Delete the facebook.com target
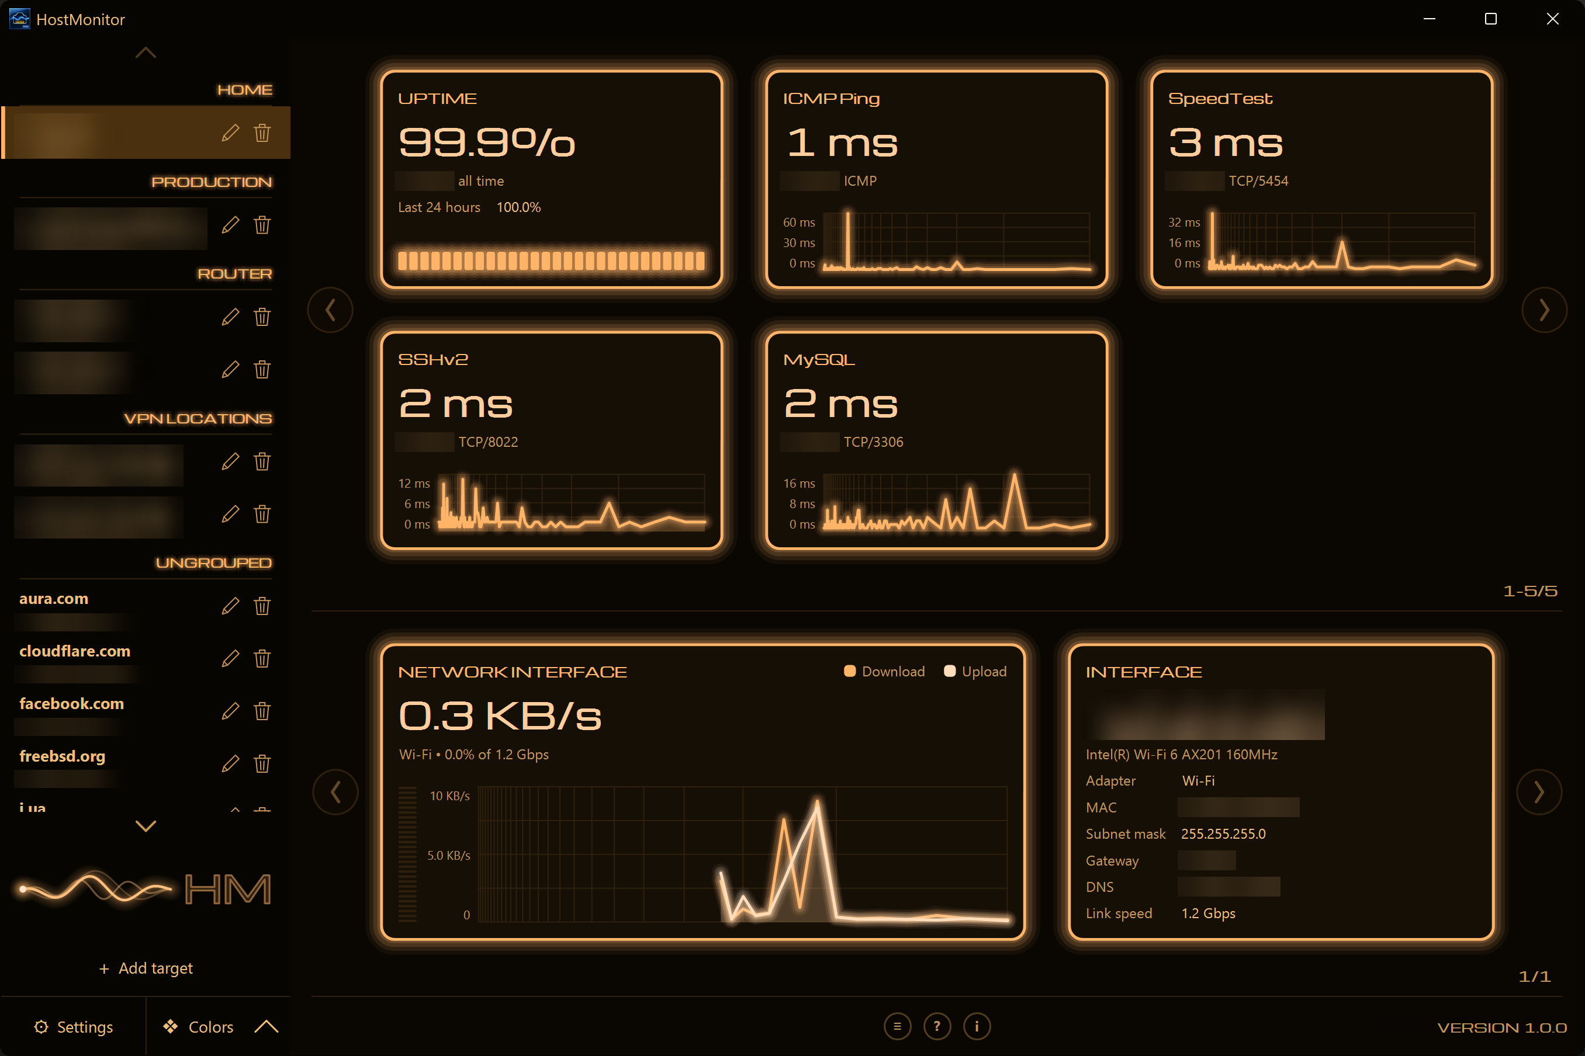 [262, 711]
